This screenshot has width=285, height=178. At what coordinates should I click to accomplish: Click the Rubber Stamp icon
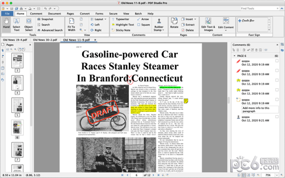coord(159,21)
